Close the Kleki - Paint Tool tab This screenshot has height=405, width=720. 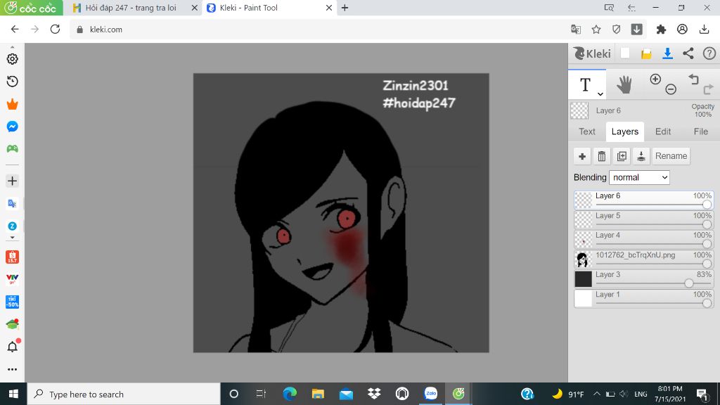329,8
